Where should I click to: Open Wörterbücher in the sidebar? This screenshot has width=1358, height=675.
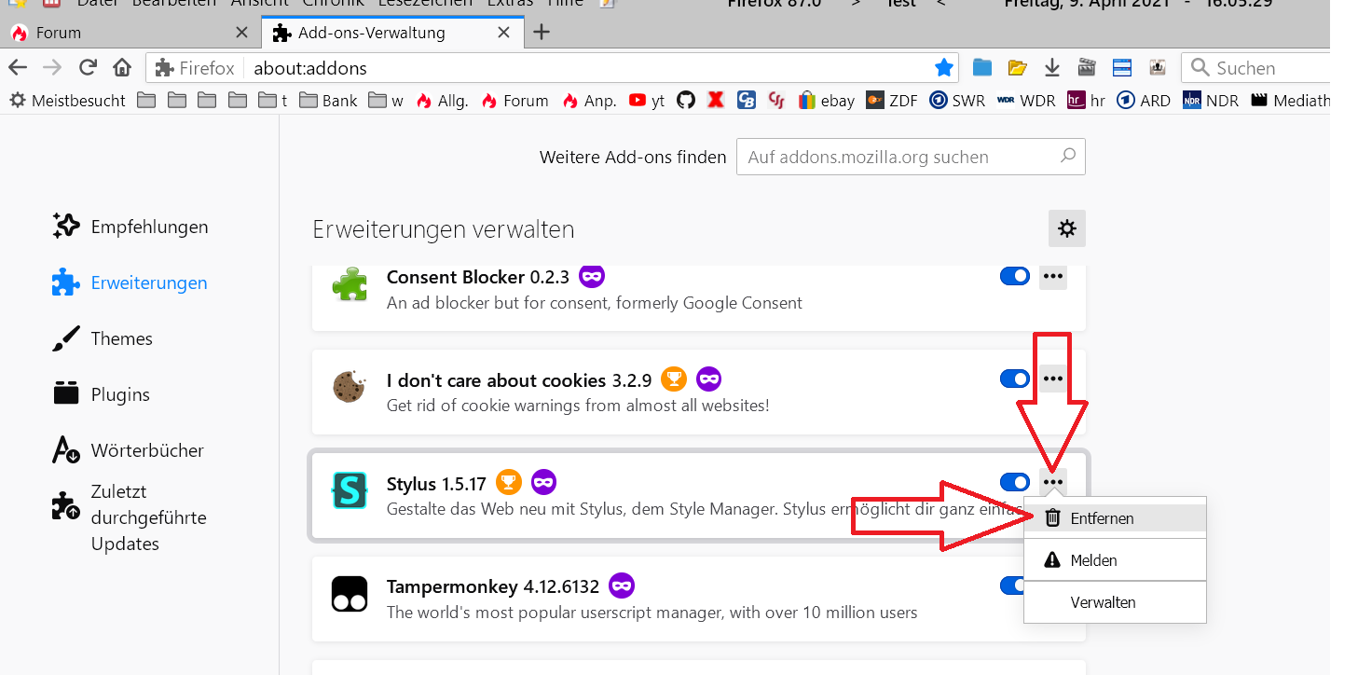[x=128, y=450]
